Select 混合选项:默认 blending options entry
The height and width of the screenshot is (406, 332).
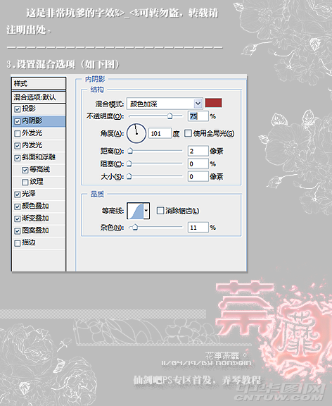[x=39, y=97]
